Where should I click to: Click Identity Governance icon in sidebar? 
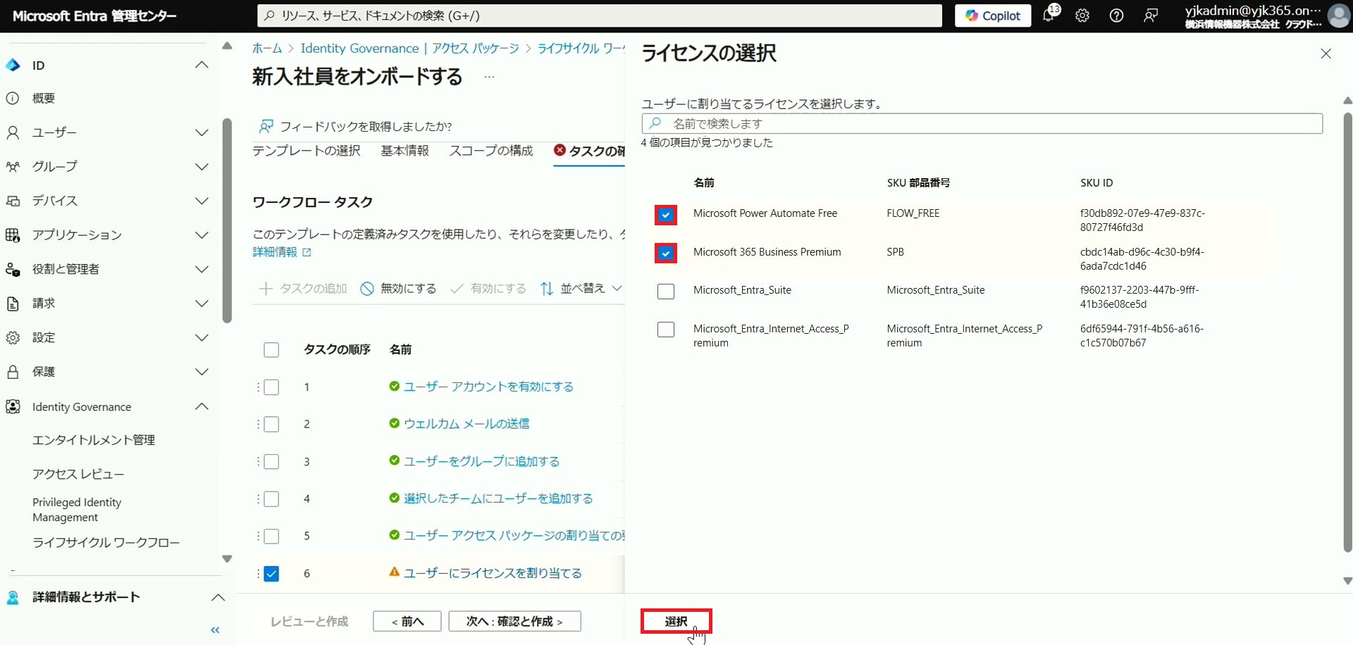13,407
